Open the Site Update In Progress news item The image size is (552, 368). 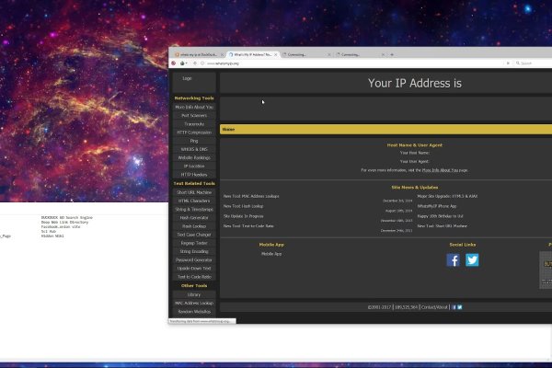point(244,216)
